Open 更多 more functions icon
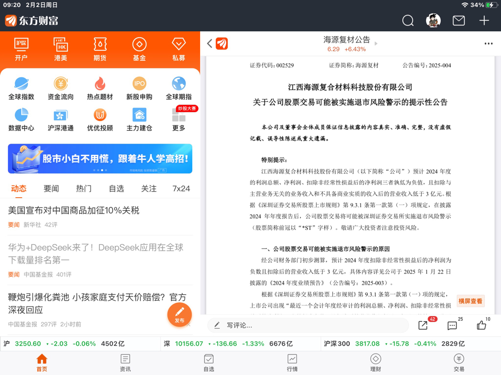This screenshot has width=501, height=375. 179,120
